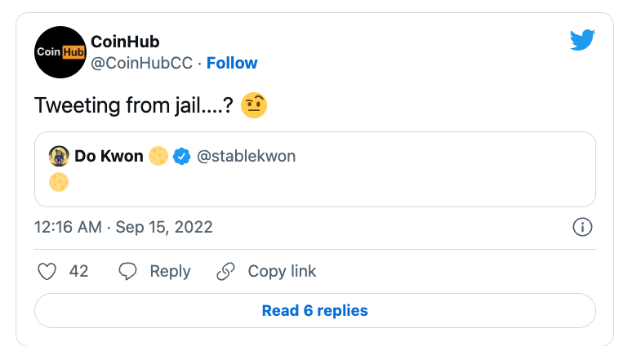Open the CoinHub profile avatar
632x364 pixels.
click(x=60, y=52)
